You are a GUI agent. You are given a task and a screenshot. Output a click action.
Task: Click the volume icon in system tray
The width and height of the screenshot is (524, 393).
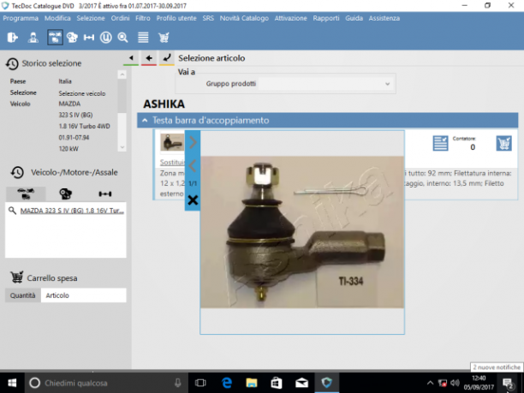tap(455, 383)
